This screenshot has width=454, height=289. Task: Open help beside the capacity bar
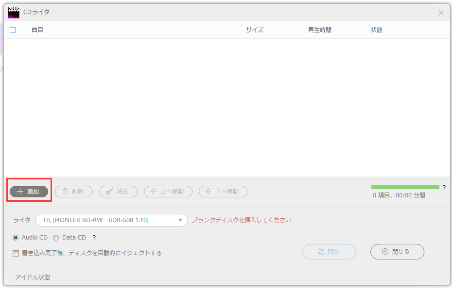click(444, 187)
